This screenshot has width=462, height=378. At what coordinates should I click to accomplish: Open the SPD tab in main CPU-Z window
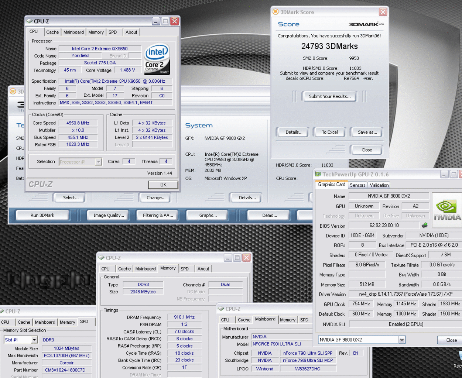tap(113, 32)
